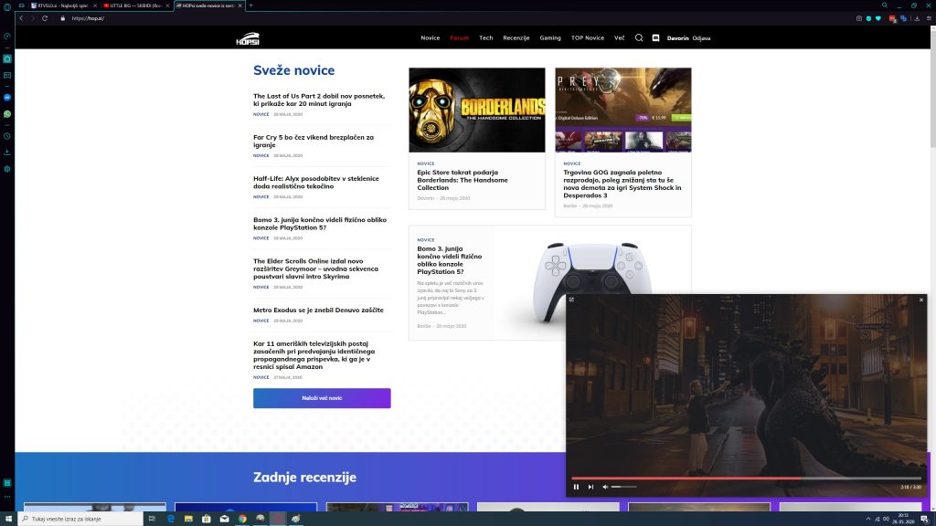The height and width of the screenshot is (526, 936).
Task: Open a new browser tab
Action: pyautogui.click(x=250, y=5)
